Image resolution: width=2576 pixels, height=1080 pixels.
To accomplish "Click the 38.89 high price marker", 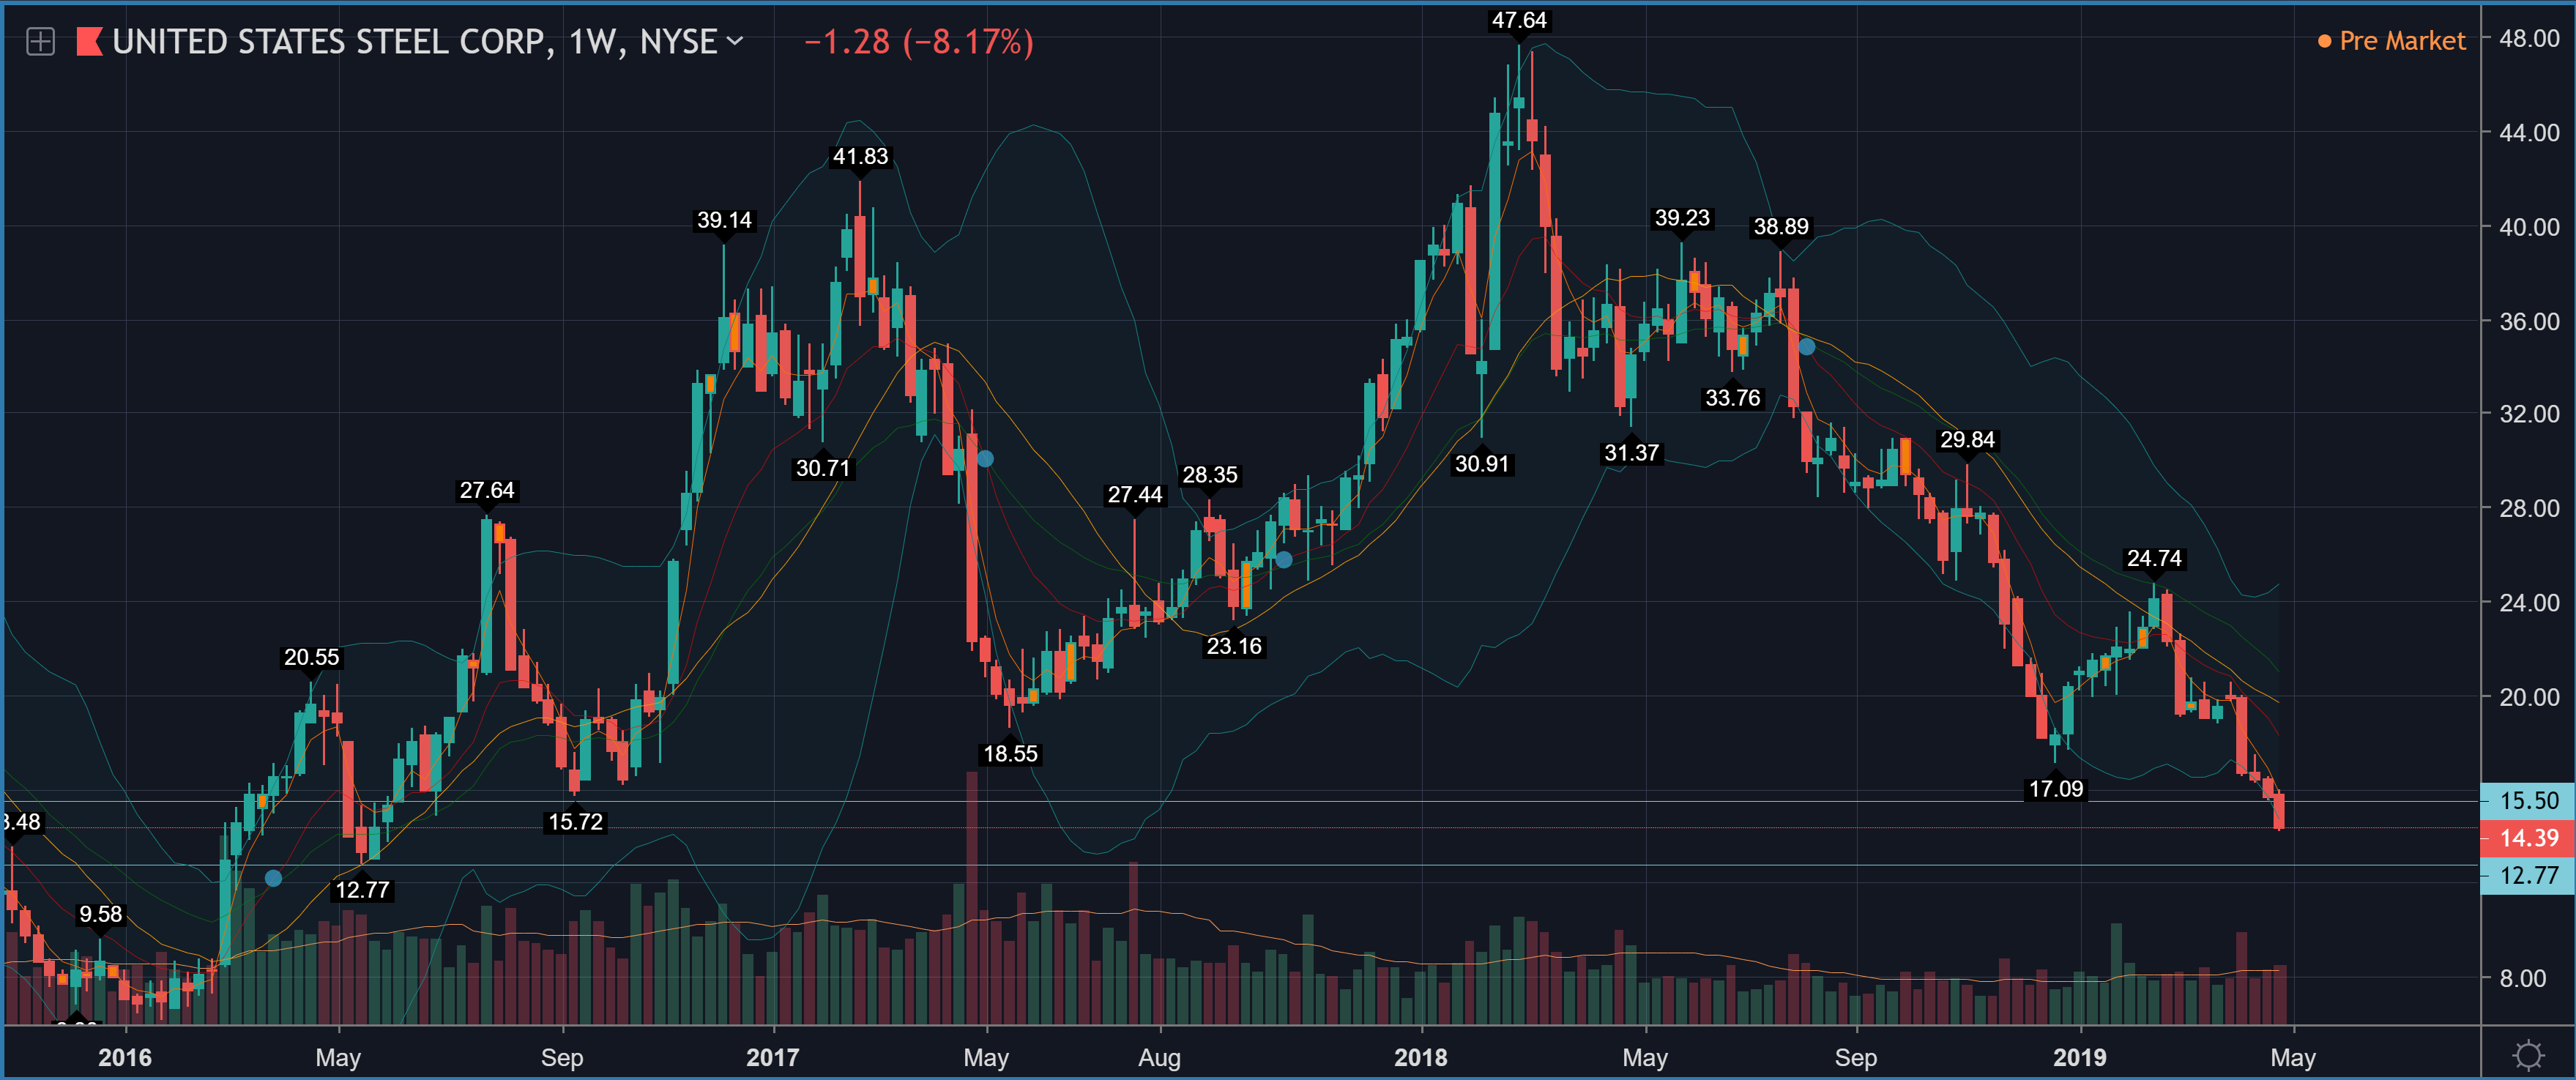I will pyautogui.click(x=1781, y=227).
